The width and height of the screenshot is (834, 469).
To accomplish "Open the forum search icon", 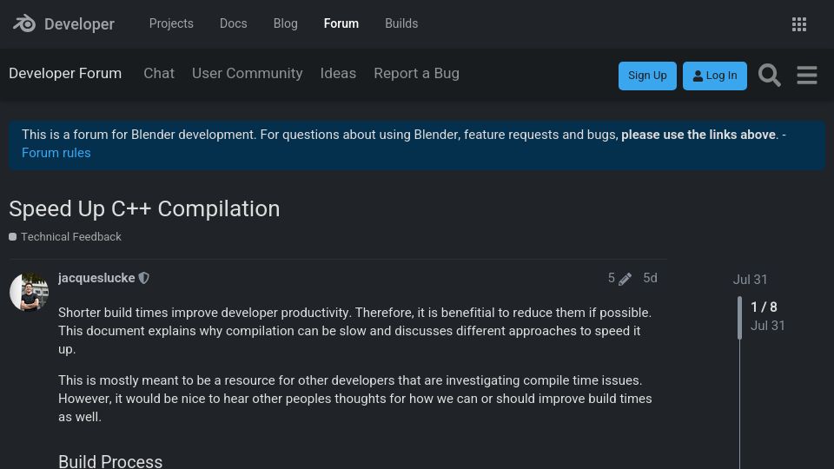I will [x=769, y=75].
